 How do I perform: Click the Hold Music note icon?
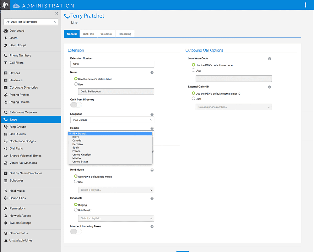coord(6,191)
